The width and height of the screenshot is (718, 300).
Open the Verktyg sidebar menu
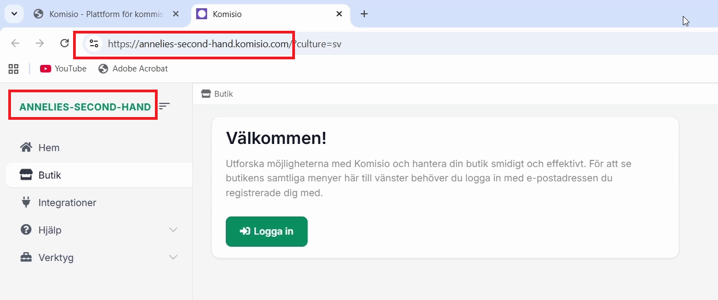pyautogui.click(x=99, y=258)
